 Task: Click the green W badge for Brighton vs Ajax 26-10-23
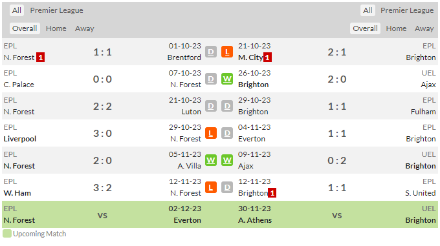(227, 79)
